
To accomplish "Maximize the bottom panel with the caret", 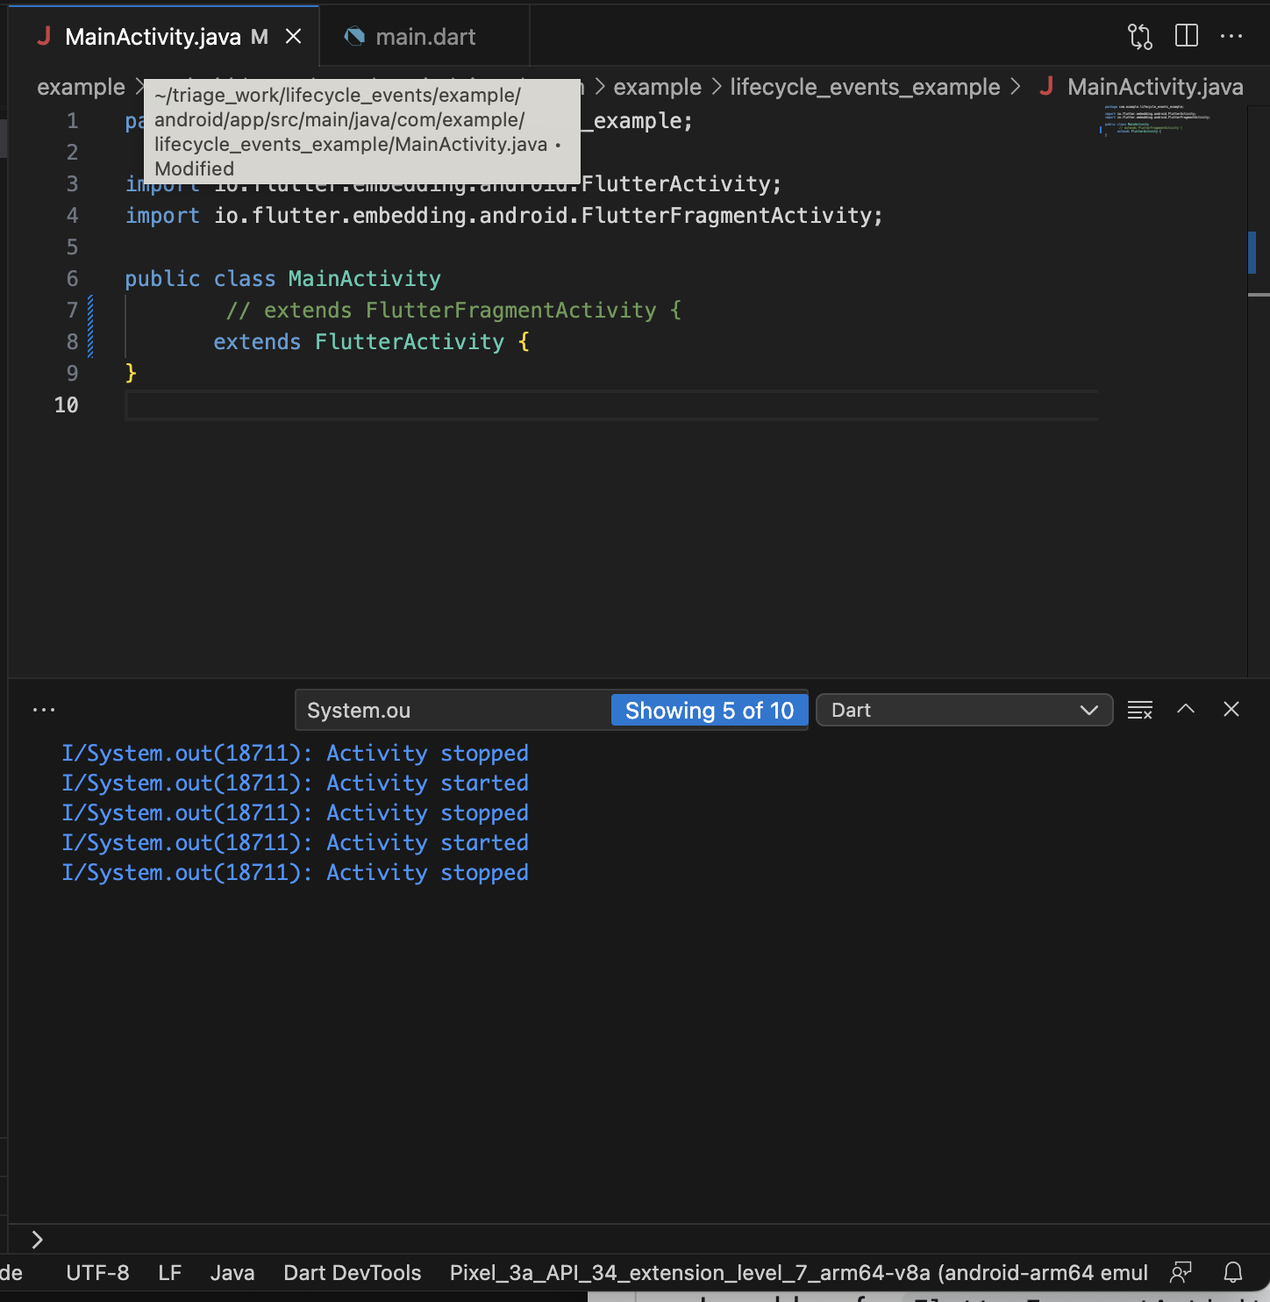I will [x=1186, y=709].
